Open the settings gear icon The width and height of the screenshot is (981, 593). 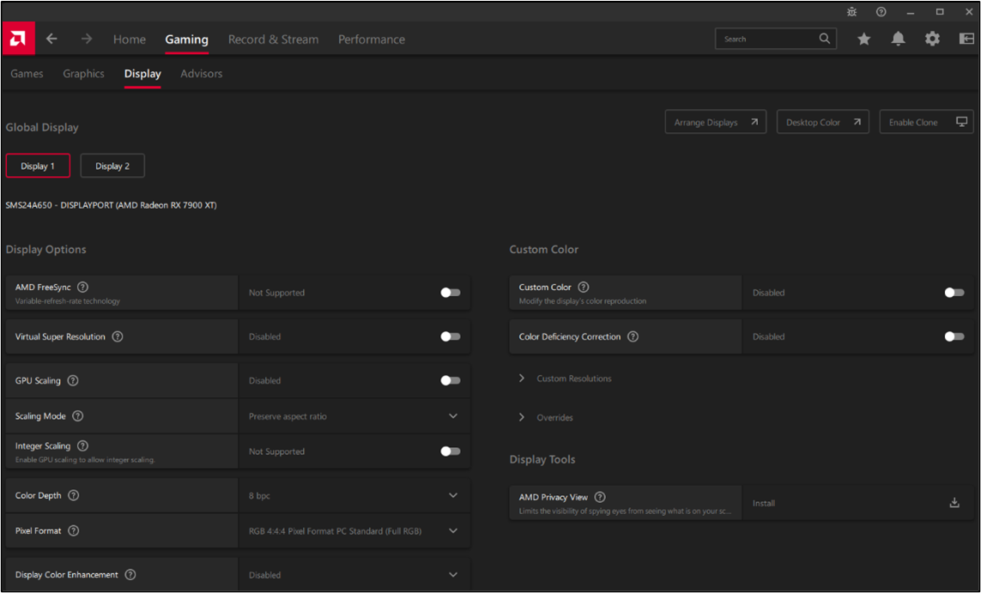(932, 39)
